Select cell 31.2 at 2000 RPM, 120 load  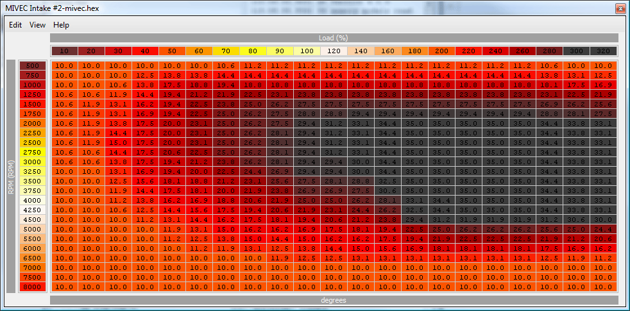[x=334, y=123]
